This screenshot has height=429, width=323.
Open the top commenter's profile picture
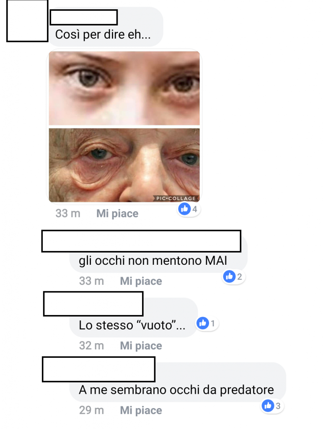coord(27,21)
